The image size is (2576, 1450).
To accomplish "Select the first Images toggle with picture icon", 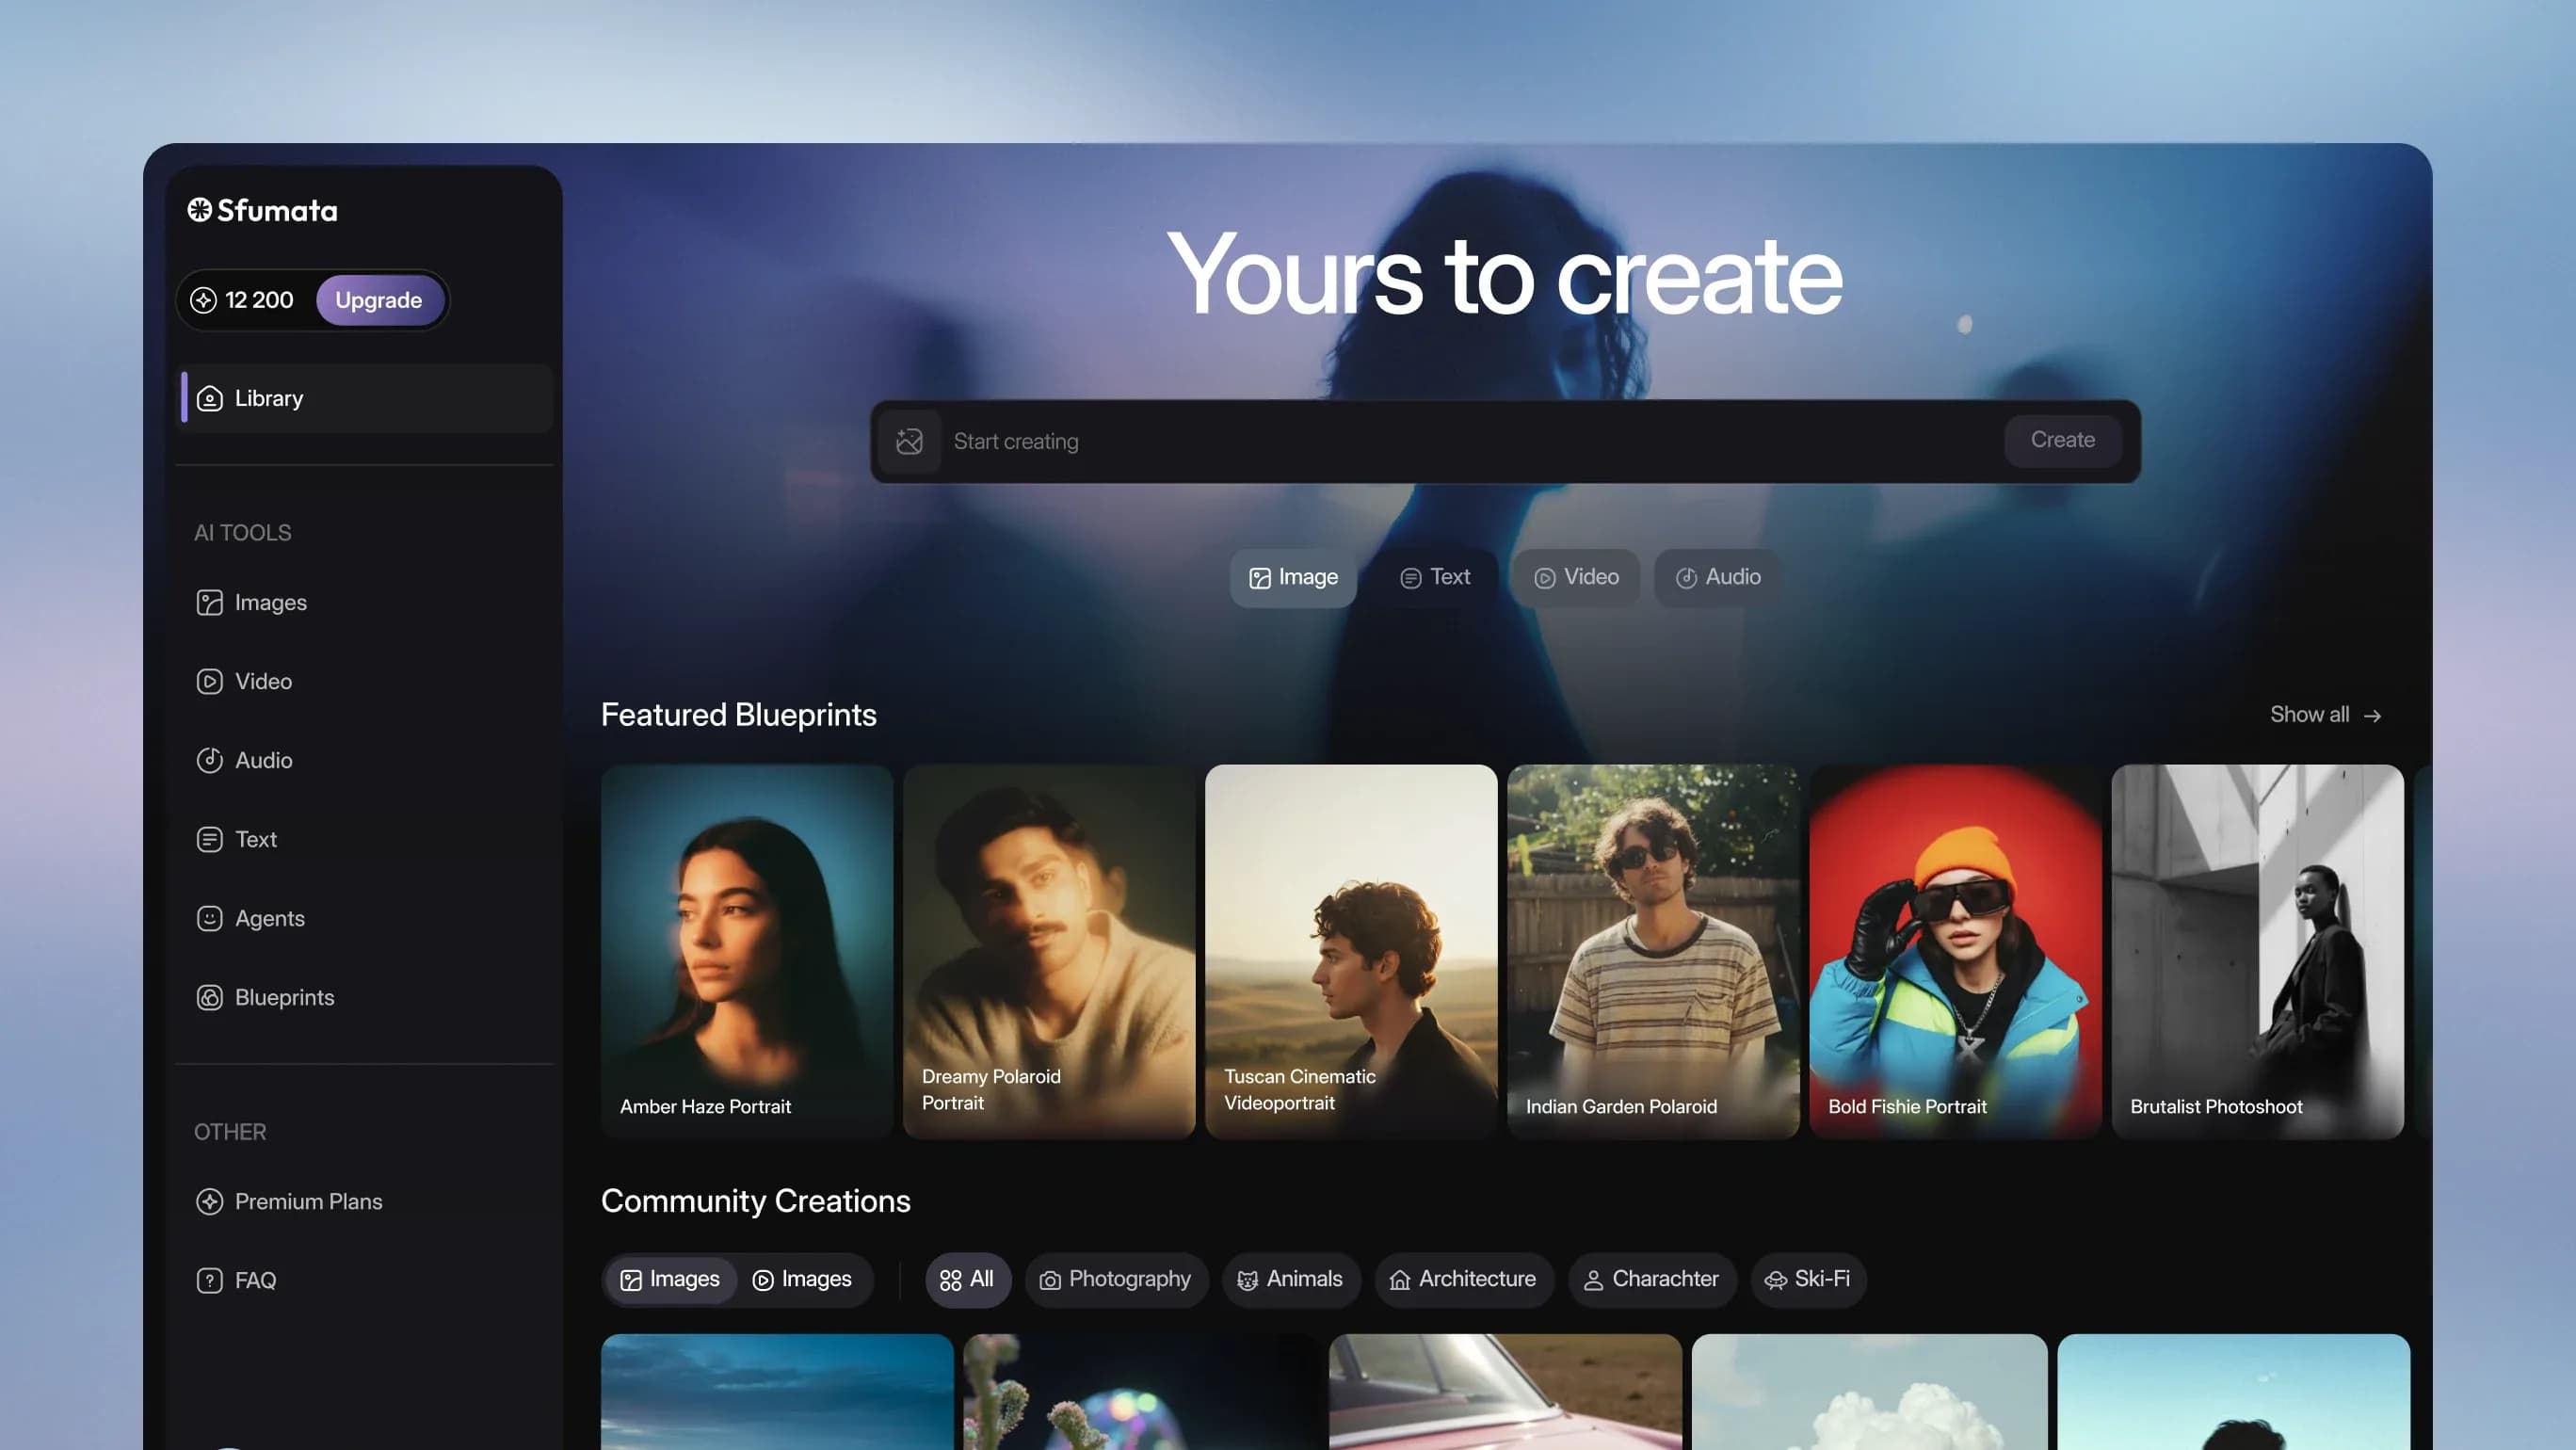I will pos(670,1279).
